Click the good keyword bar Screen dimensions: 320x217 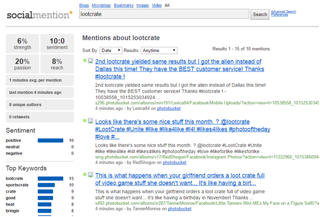[x=45, y=198]
